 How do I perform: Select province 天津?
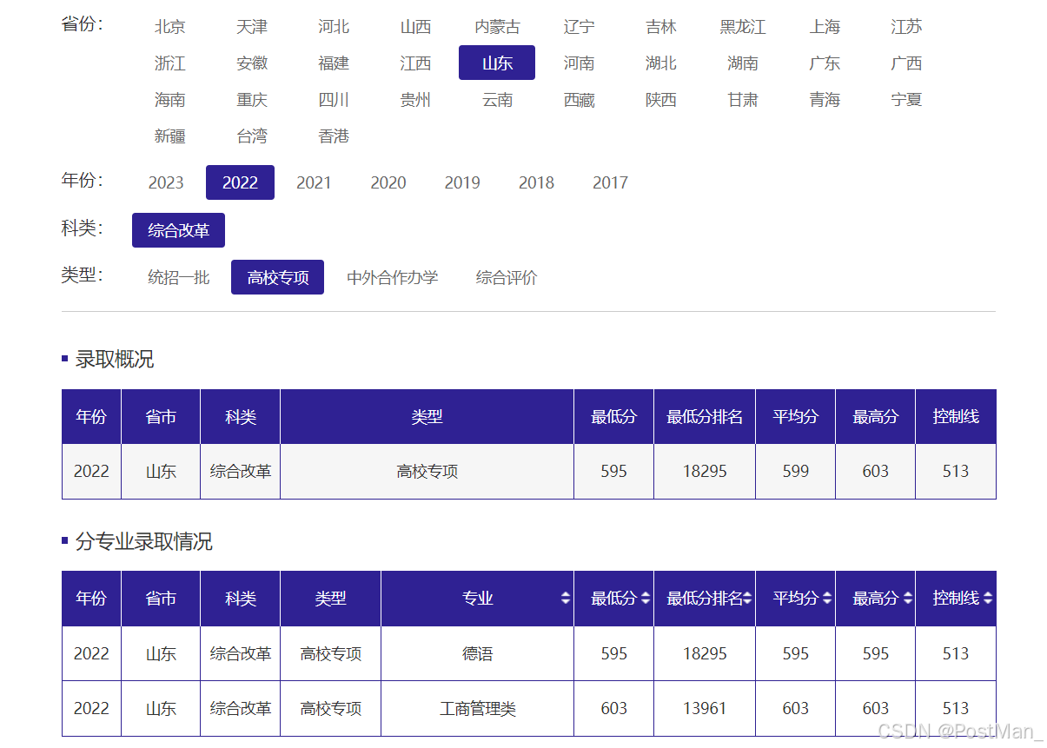coord(252,27)
